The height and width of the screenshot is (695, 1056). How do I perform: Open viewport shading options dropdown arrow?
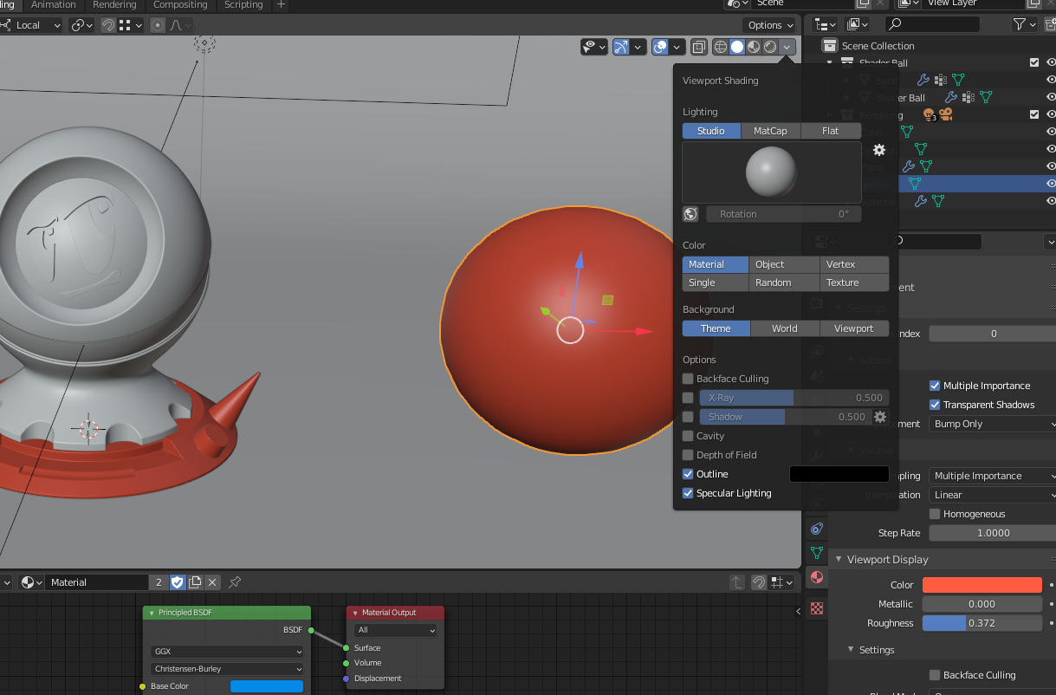pos(787,47)
